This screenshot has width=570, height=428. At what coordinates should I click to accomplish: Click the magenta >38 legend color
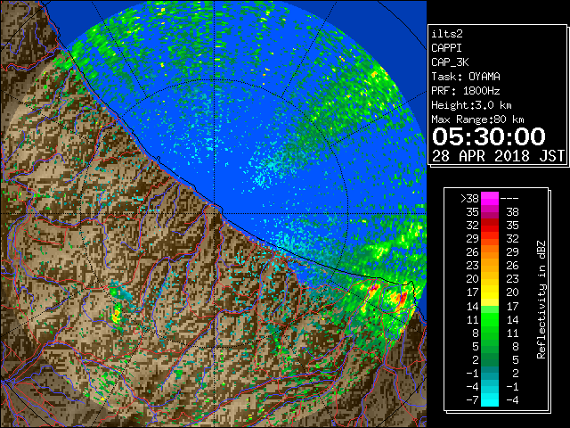[x=490, y=199]
